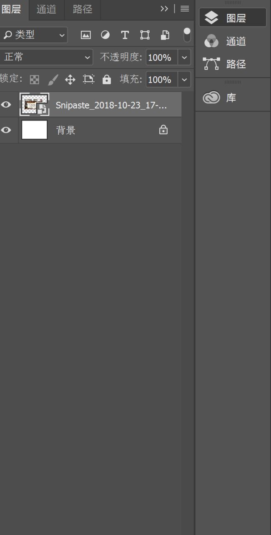
Task: Lock image pixels brush icon
Action: click(53, 80)
